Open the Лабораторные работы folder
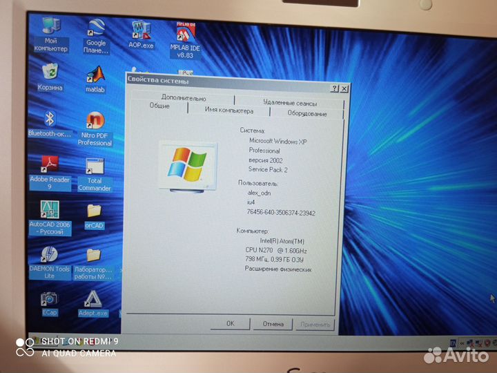The height and width of the screenshot is (373, 497). tap(93, 264)
